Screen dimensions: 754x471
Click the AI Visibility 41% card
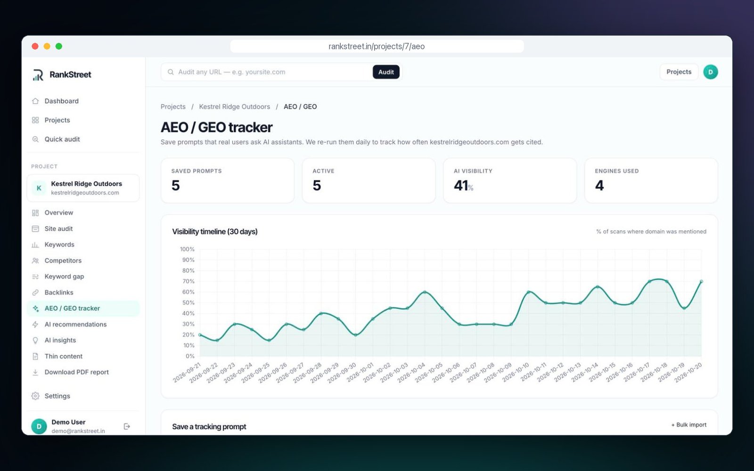click(510, 181)
